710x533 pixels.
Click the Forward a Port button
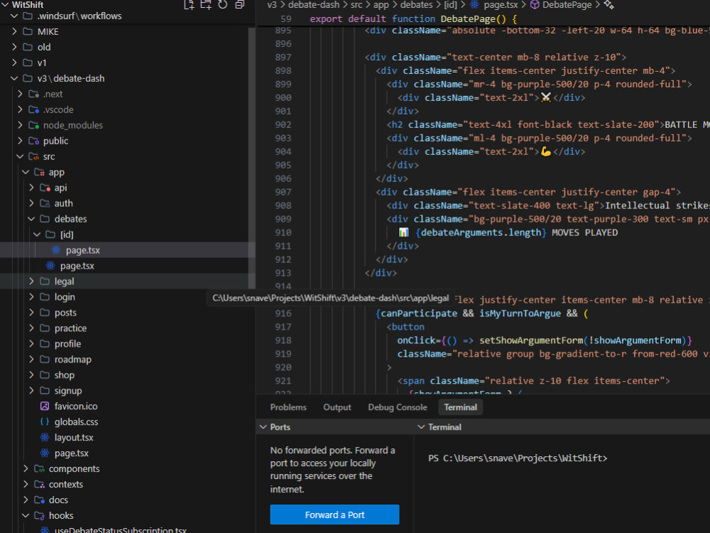click(x=334, y=515)
